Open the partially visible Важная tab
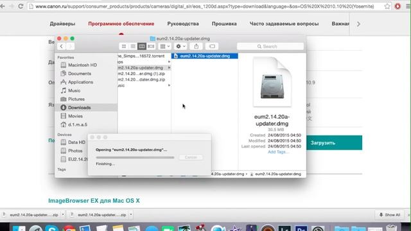 point(340,24)
